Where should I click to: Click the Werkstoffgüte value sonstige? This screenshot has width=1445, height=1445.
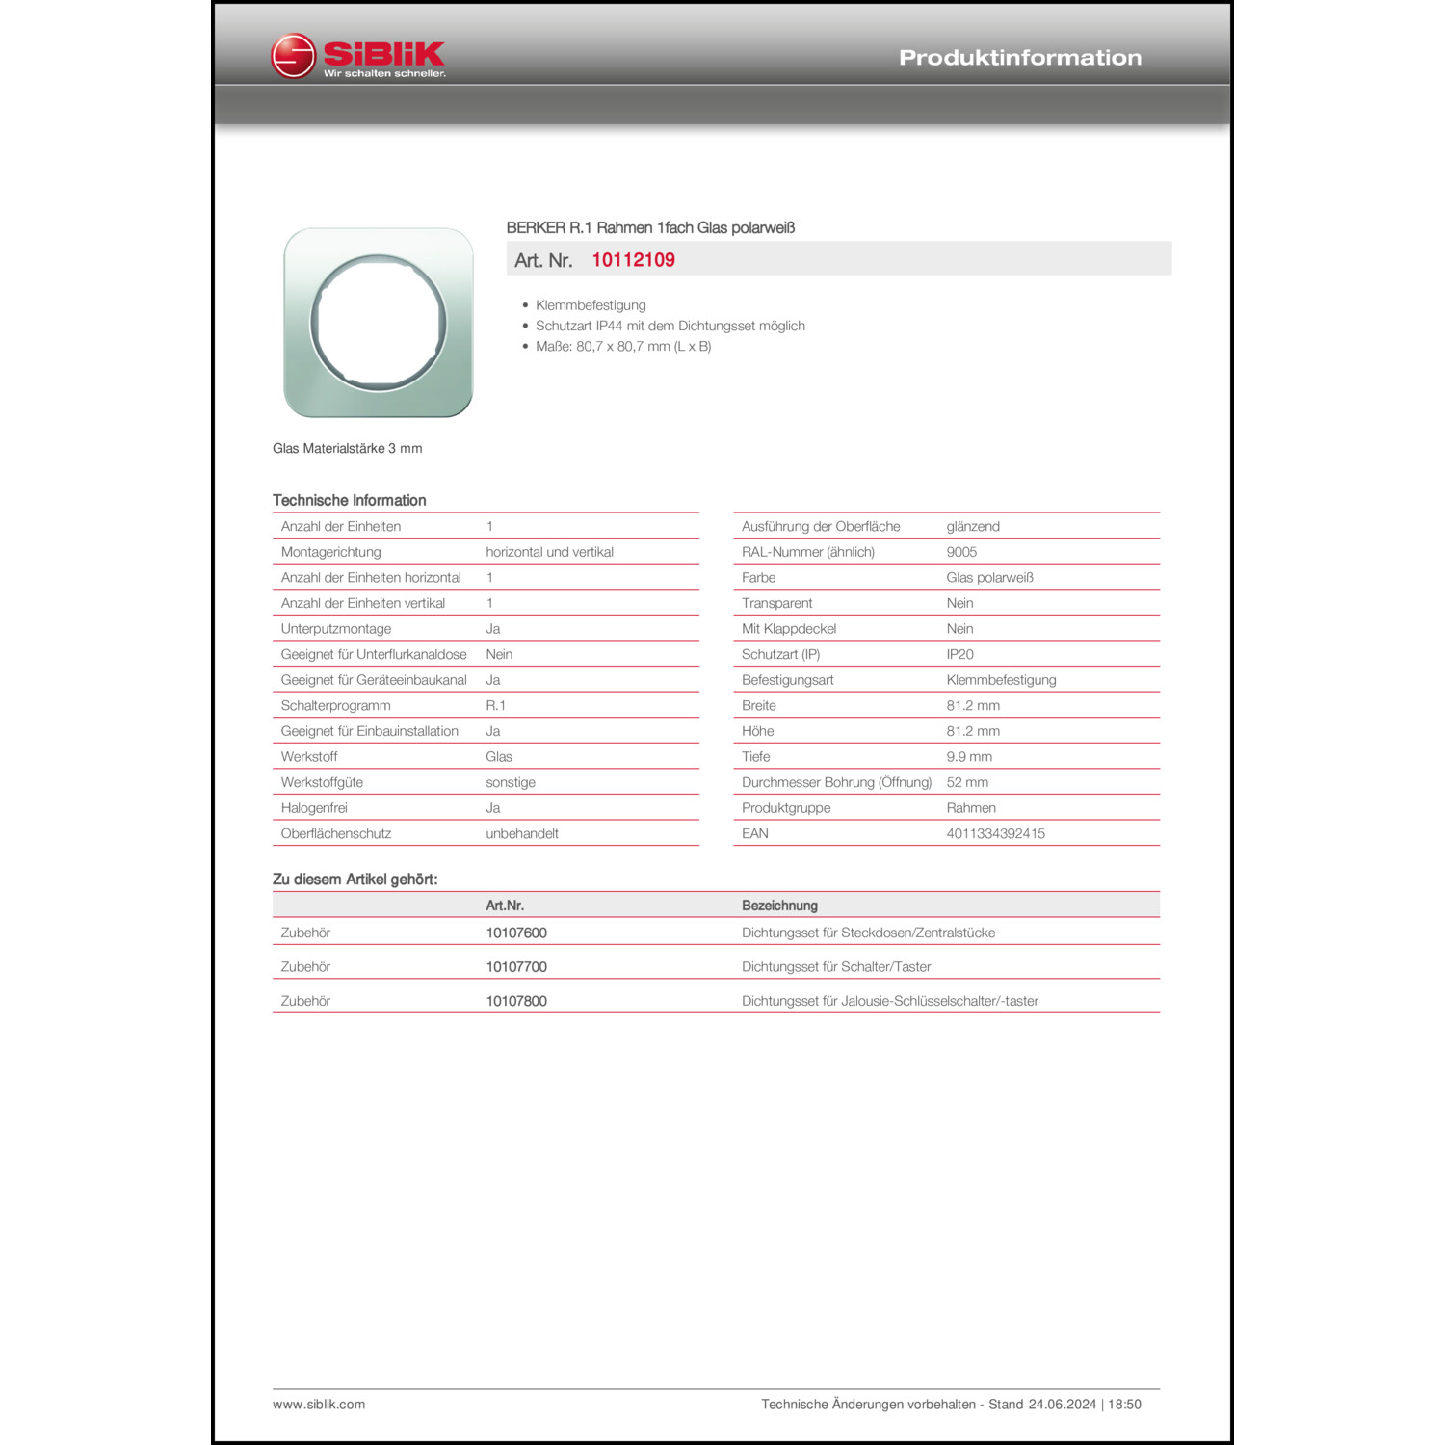[x=511, y=782]
